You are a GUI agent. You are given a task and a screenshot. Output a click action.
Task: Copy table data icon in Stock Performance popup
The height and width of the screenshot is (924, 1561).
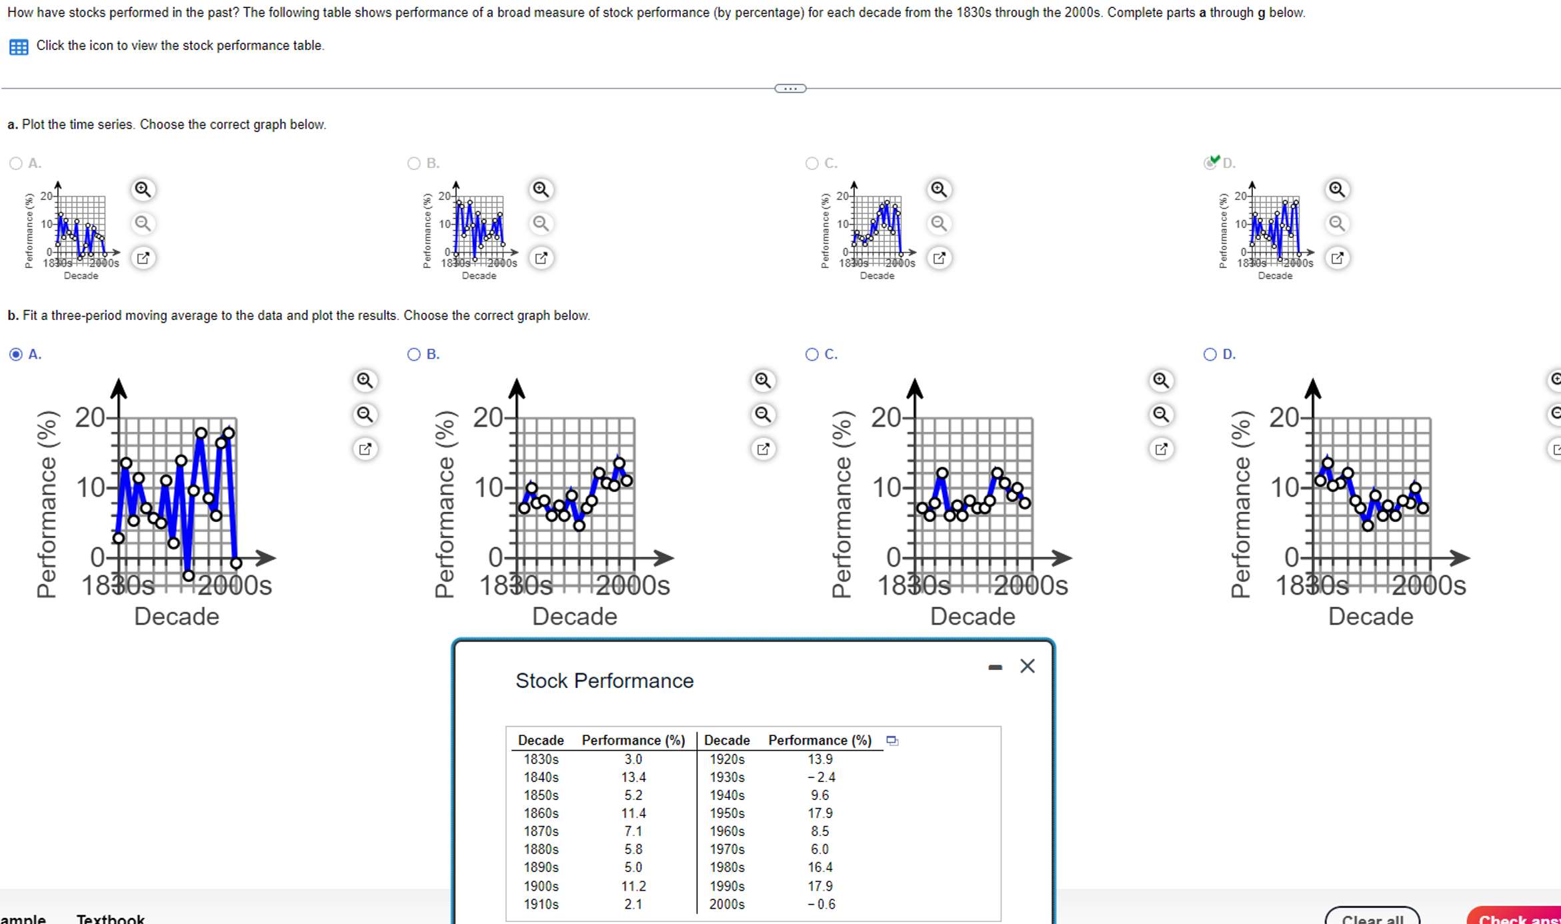click(x=892, y=741)
